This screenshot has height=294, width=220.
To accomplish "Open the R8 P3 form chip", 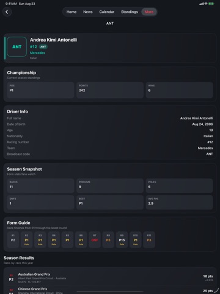I will pyautogui.click(x=108, y=239).
